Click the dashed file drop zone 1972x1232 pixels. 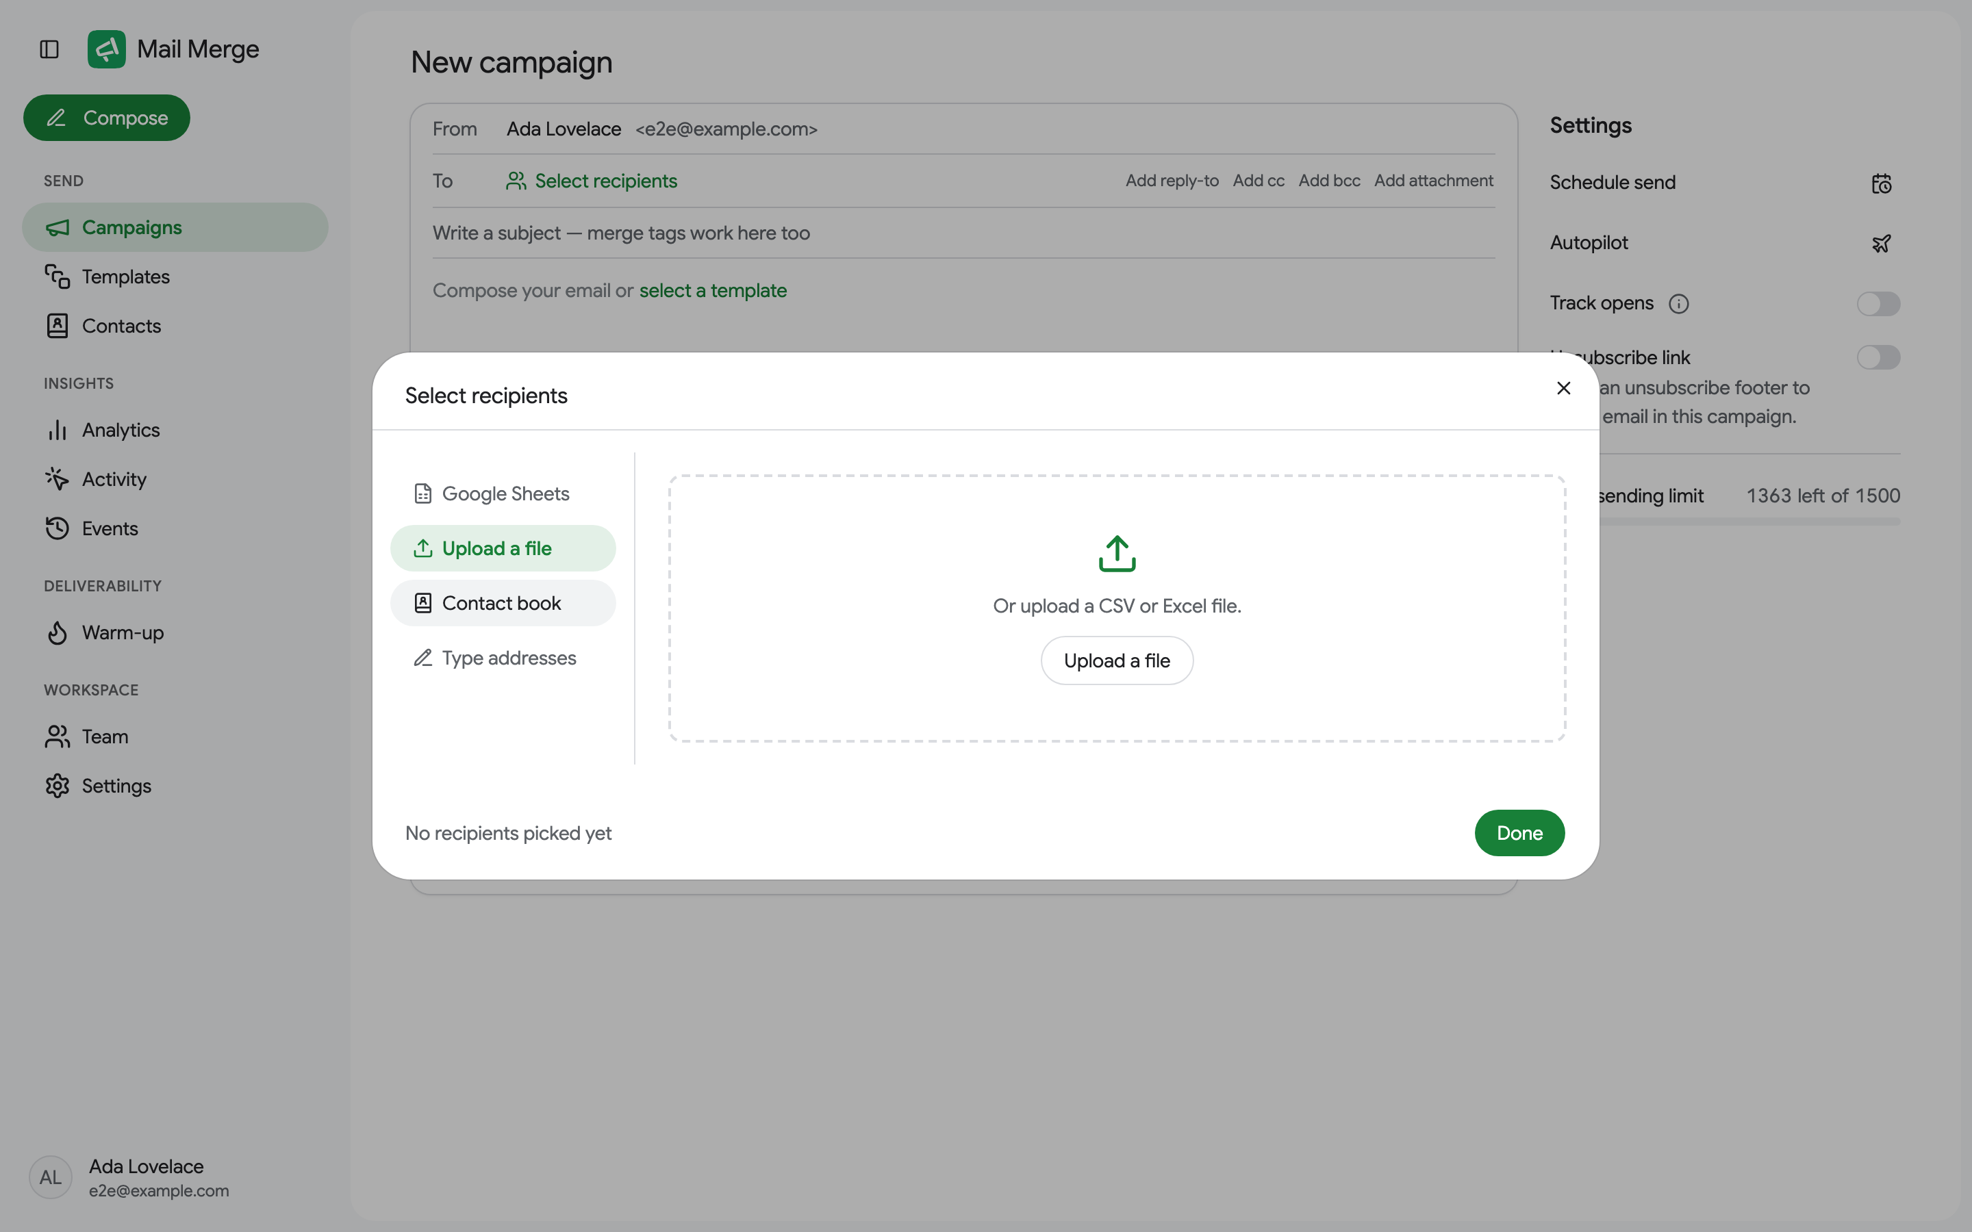1116,608
